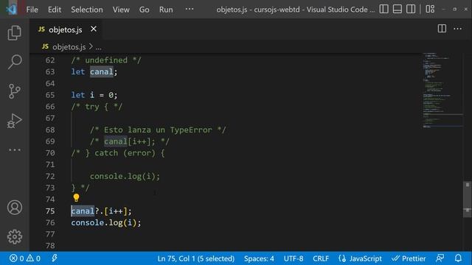
Task: Click selected 'canal' on line 75
Action: [83, 211]
